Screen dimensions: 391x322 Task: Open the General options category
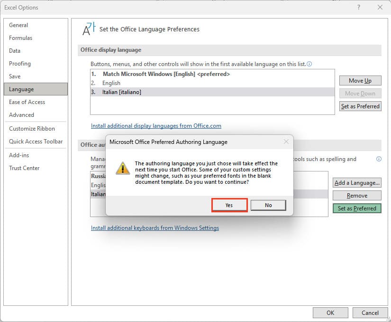[36, 25]
